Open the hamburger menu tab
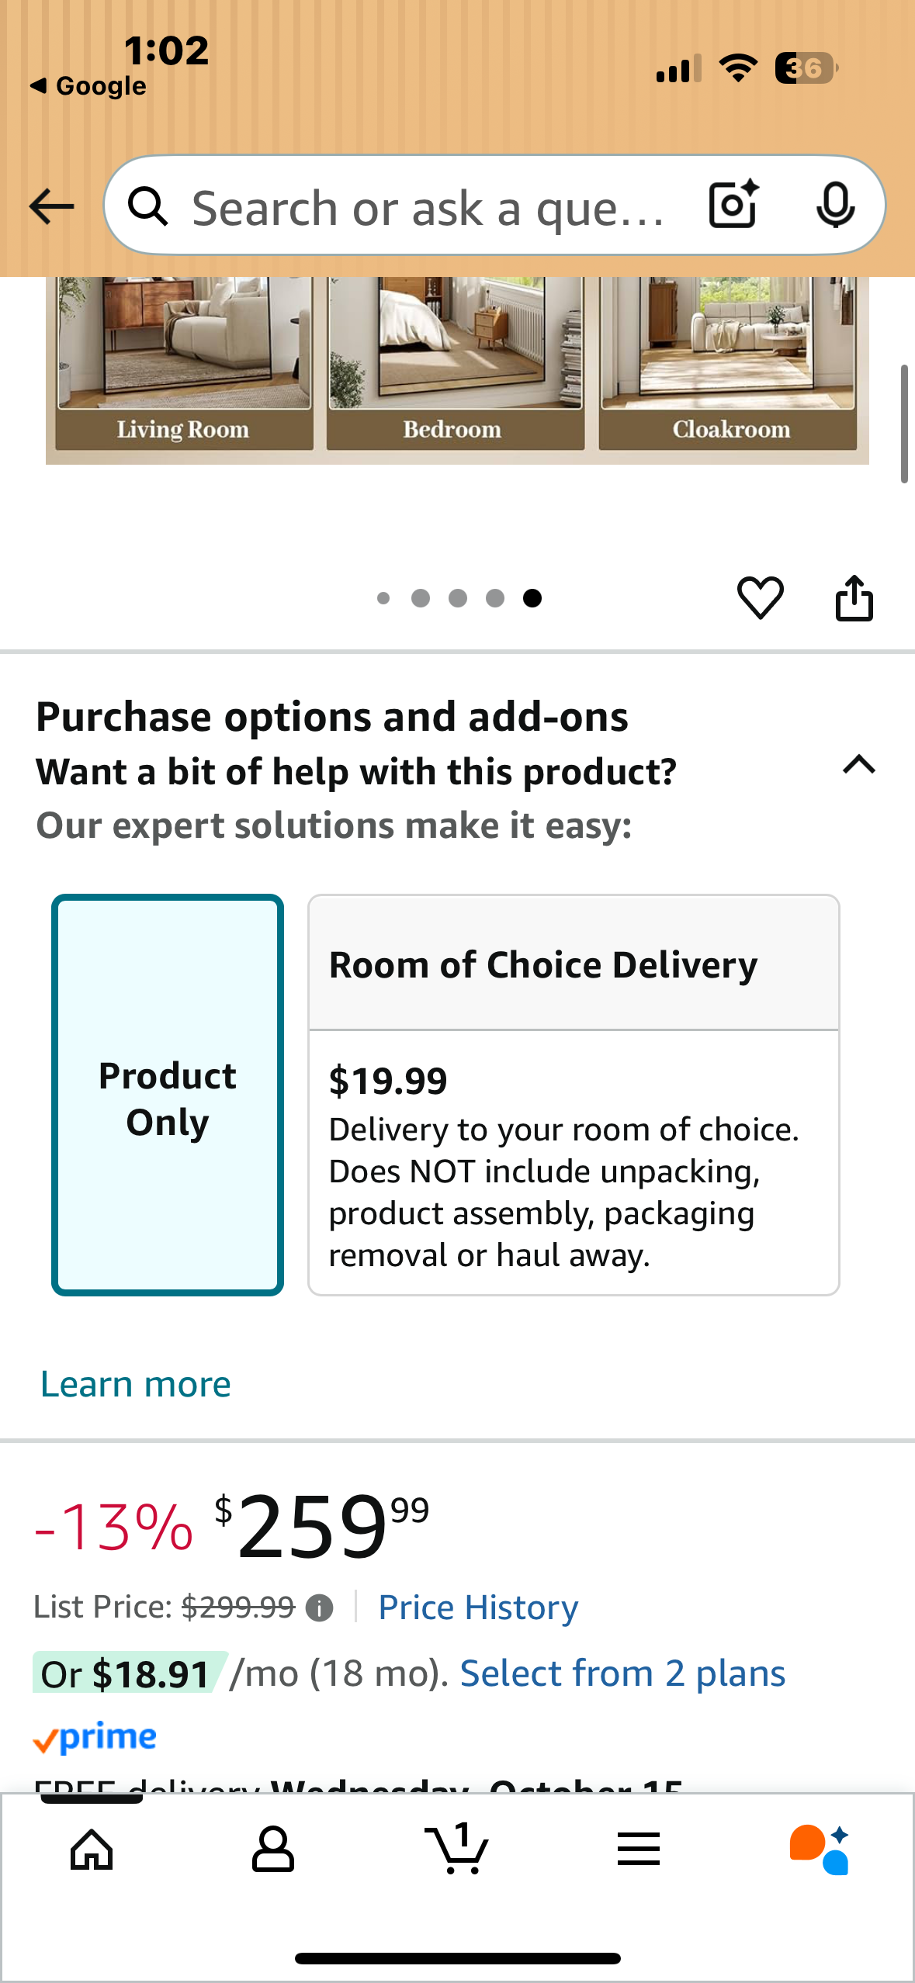 tap(638, 1849)
